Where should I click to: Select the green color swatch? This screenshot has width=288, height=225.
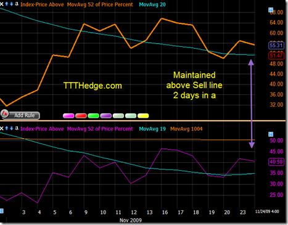[93, 116]
